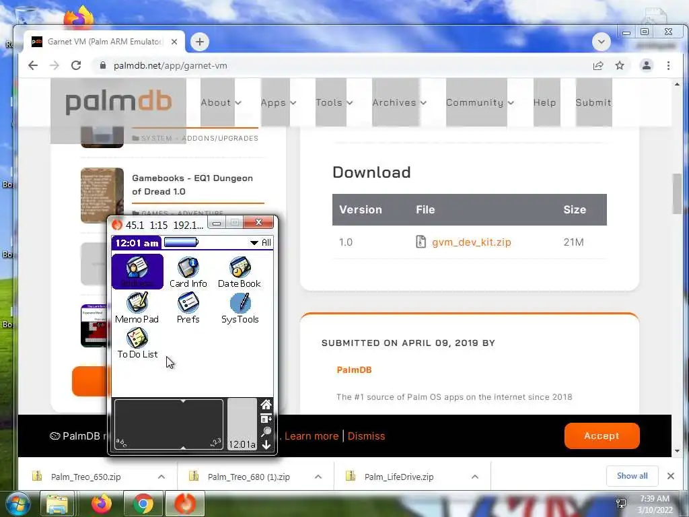Bookmark this page with the star icon
This screenshot has width=689, height=517.
(x=620, y=65)
